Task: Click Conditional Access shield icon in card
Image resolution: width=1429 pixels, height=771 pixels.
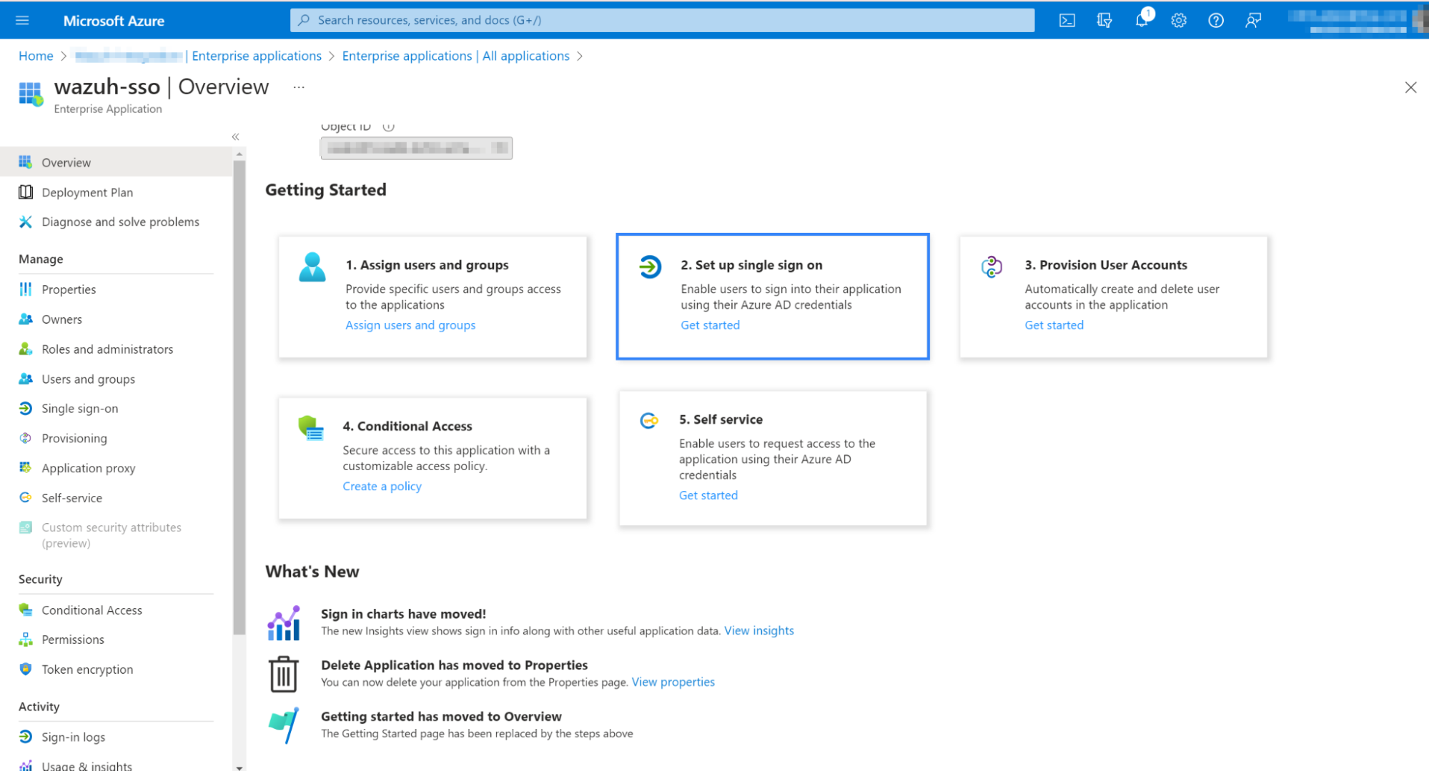Action: tap(310, 428)
